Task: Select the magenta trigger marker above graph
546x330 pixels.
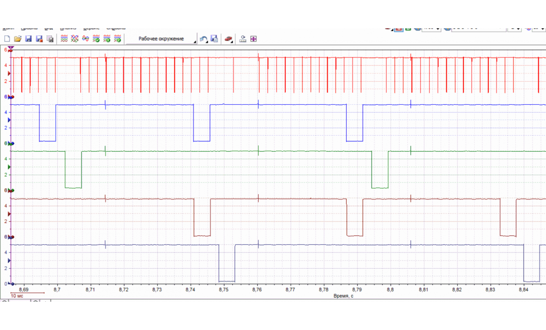Action: 11,48
